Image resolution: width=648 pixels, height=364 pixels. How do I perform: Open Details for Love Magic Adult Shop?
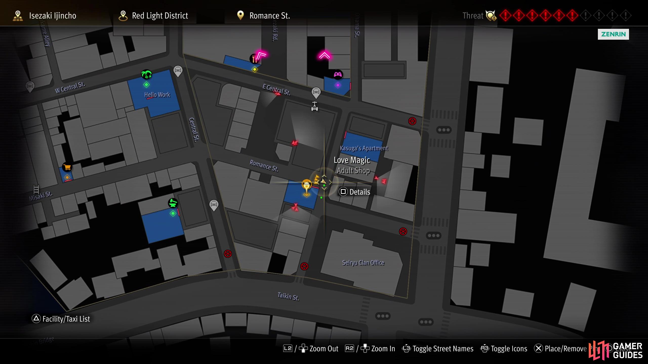[355, 192]
